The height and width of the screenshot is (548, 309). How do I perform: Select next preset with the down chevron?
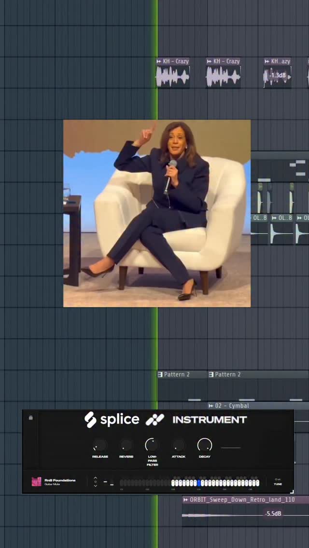(95, 486)
